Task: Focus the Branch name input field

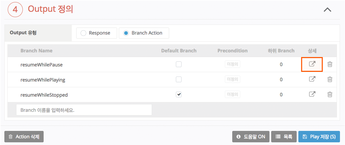Action: tap(84, 110)
